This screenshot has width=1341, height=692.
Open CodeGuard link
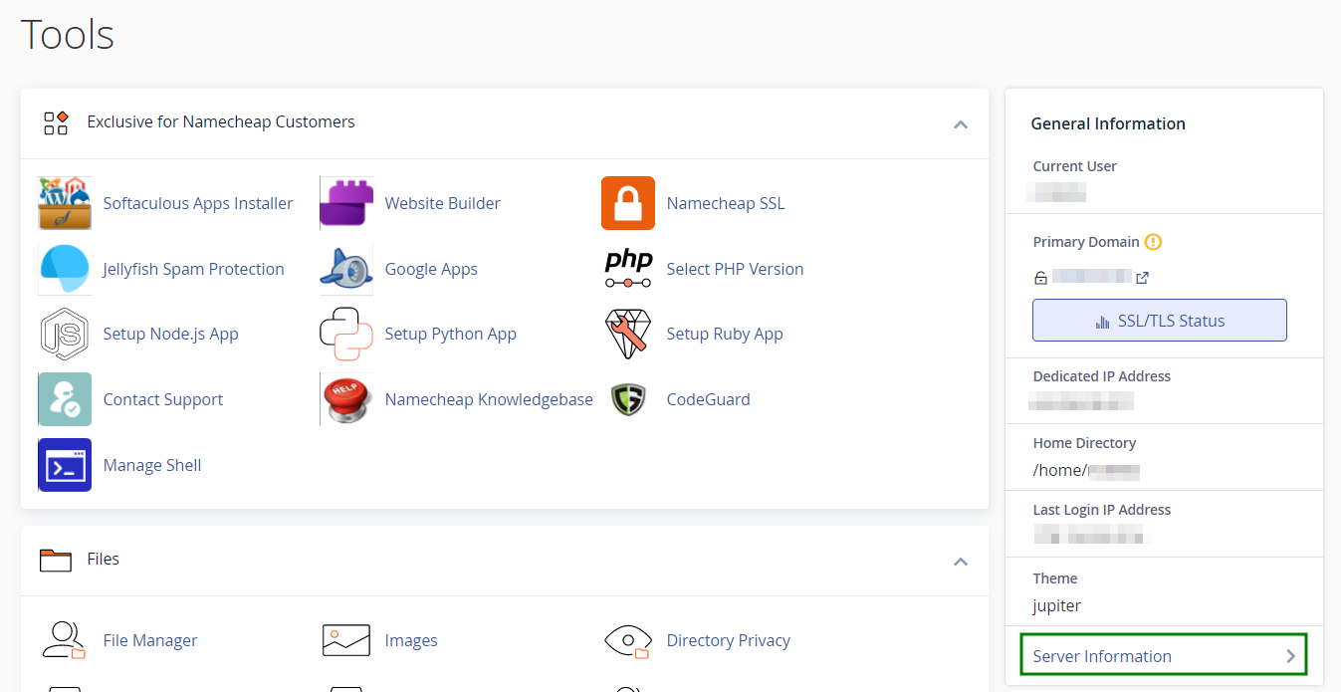coord(709,399)
